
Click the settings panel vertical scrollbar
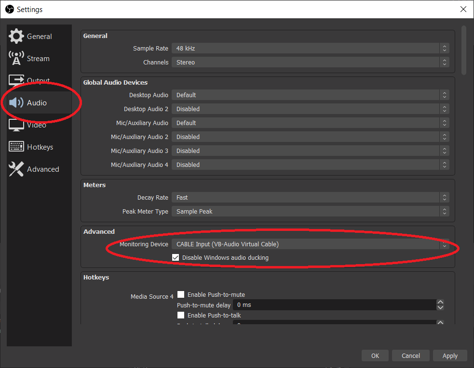464,51
